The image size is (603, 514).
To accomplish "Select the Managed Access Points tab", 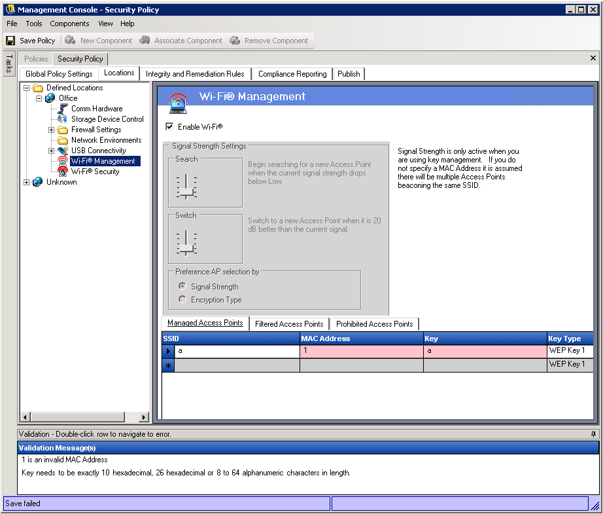I will [205, 323].
